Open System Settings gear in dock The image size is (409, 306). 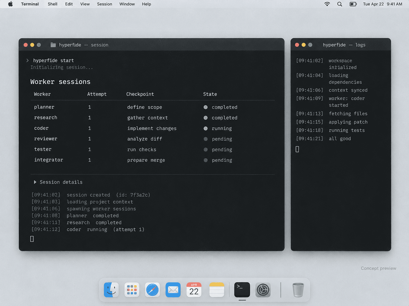coord(263,290)
